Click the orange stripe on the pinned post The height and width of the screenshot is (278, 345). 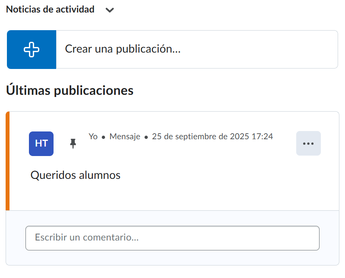(7, 161)
